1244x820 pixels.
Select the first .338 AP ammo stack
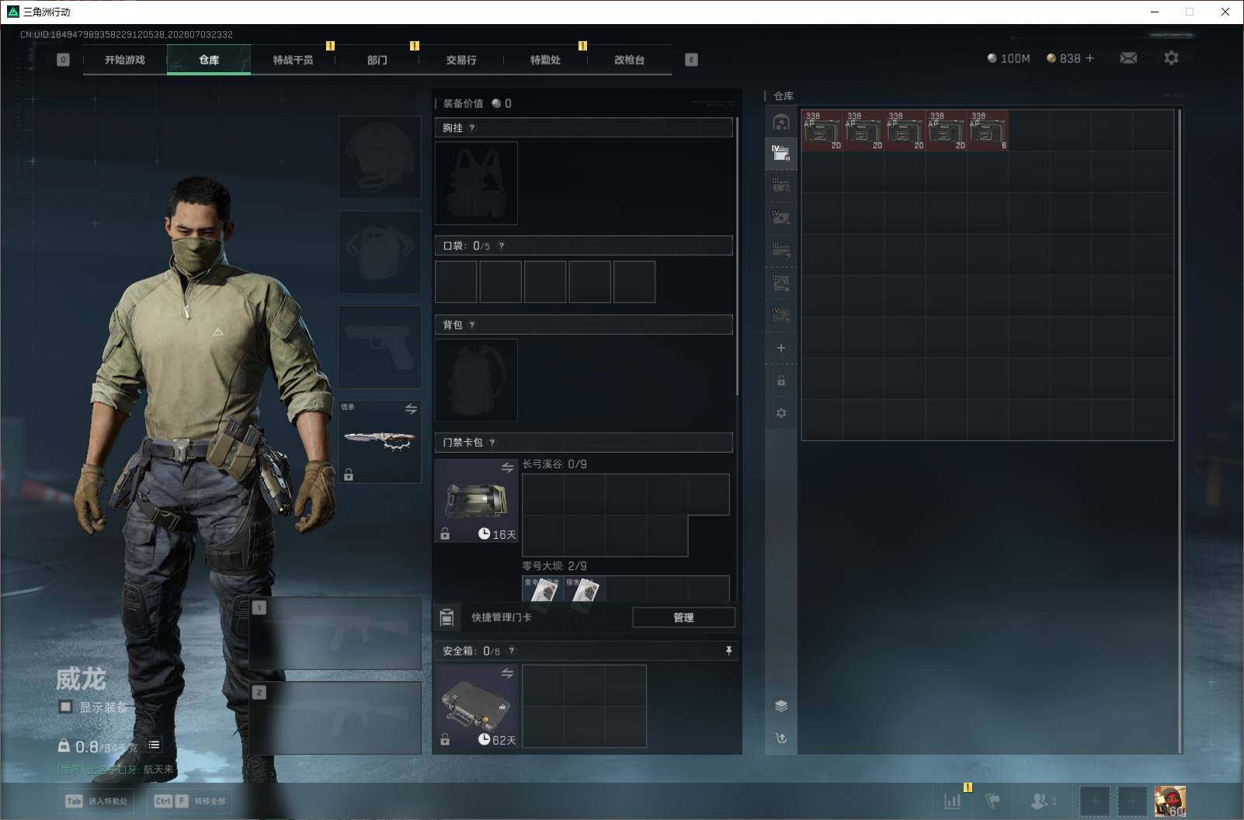(822, 130)
